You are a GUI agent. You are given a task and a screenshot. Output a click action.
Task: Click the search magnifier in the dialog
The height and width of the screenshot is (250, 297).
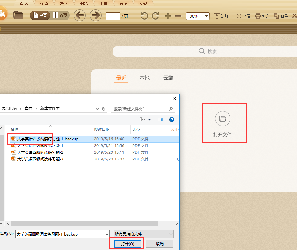click(x=171, y=109)
